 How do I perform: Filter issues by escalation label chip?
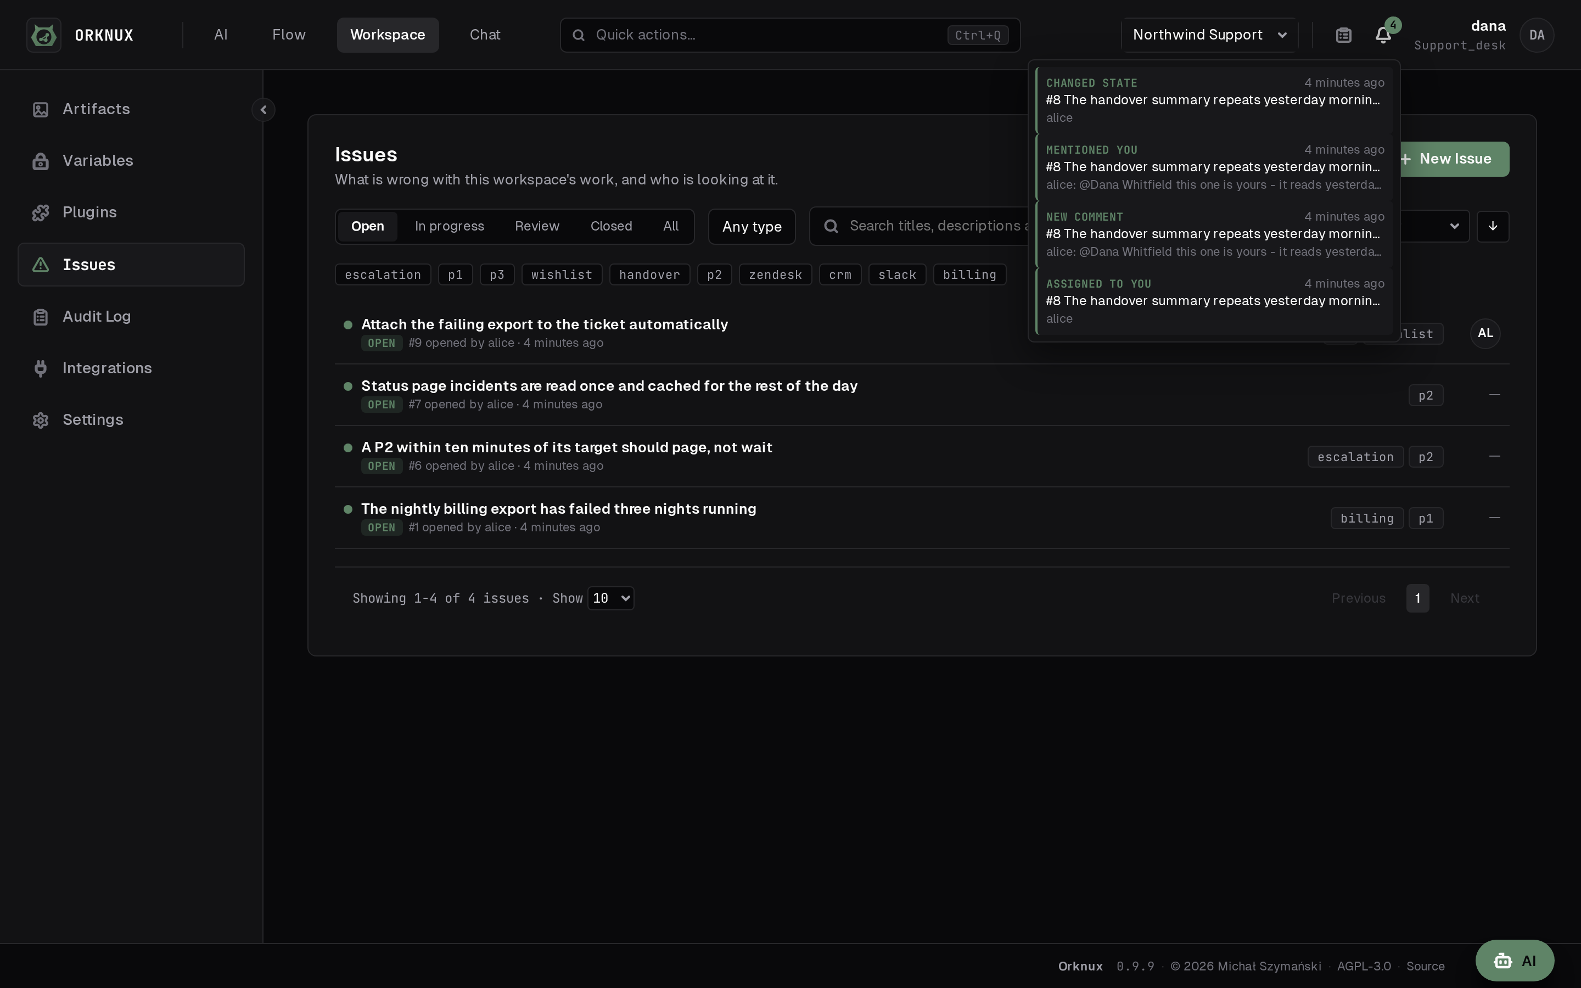383,274
